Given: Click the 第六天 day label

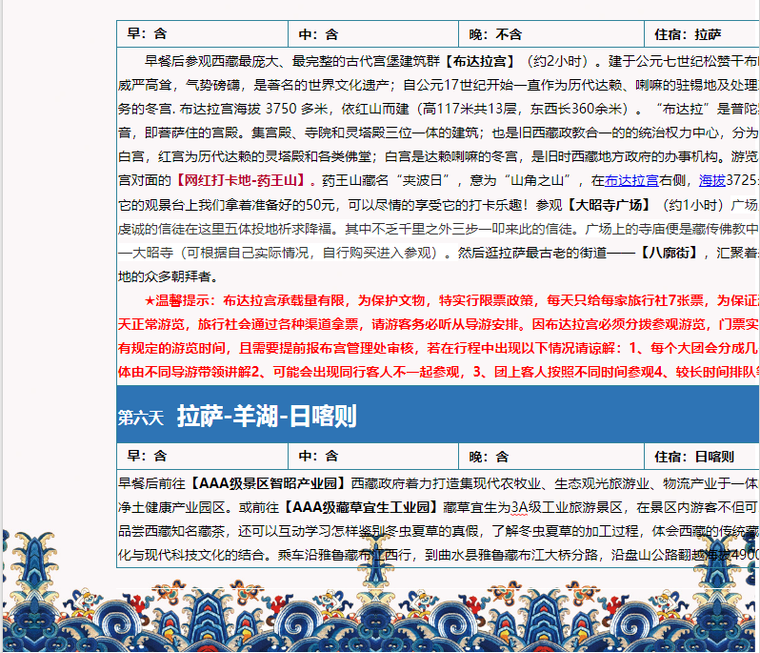Looking at the screenshot, I should pos(141,418).
